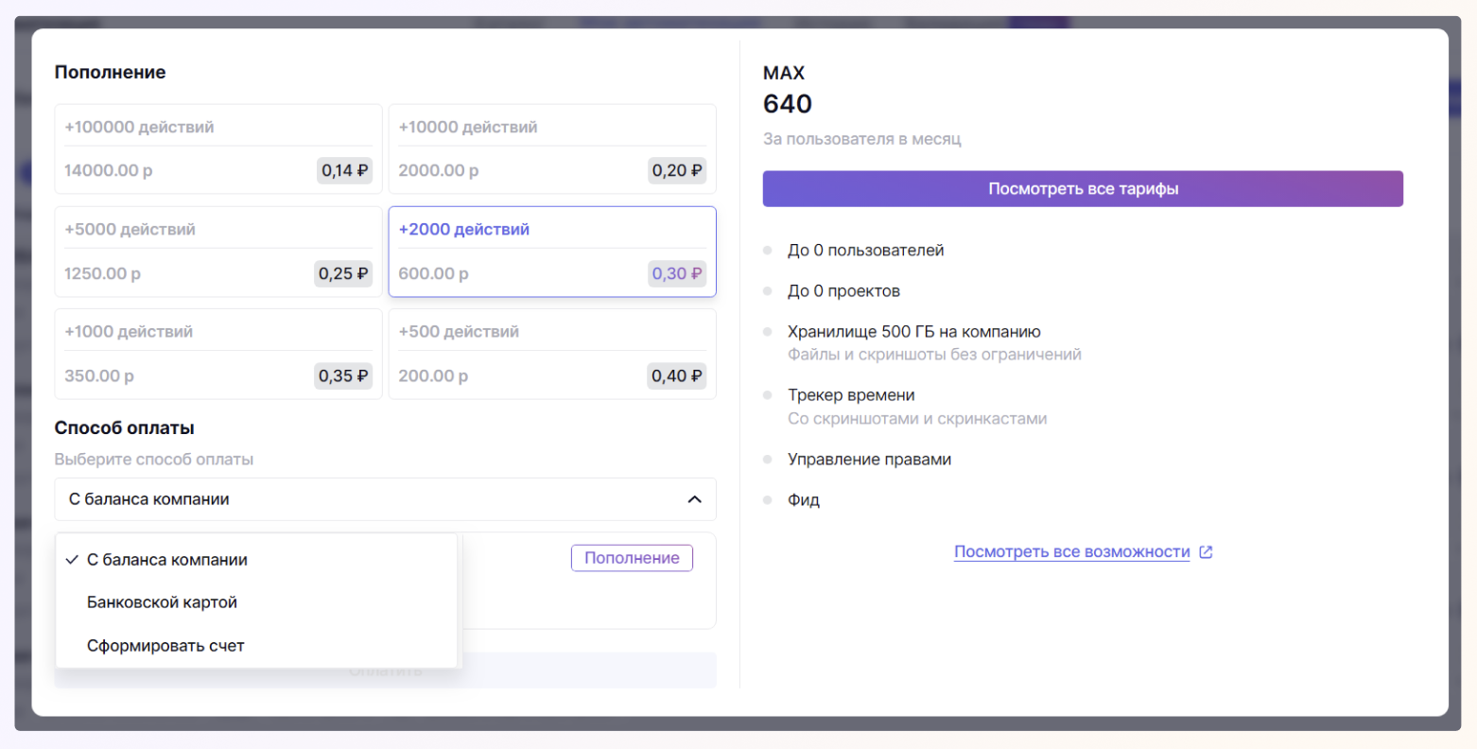Select the +100000 действий top-up package
The width and height of the screenshot is (1477, 749).
[x=218, y=148]
